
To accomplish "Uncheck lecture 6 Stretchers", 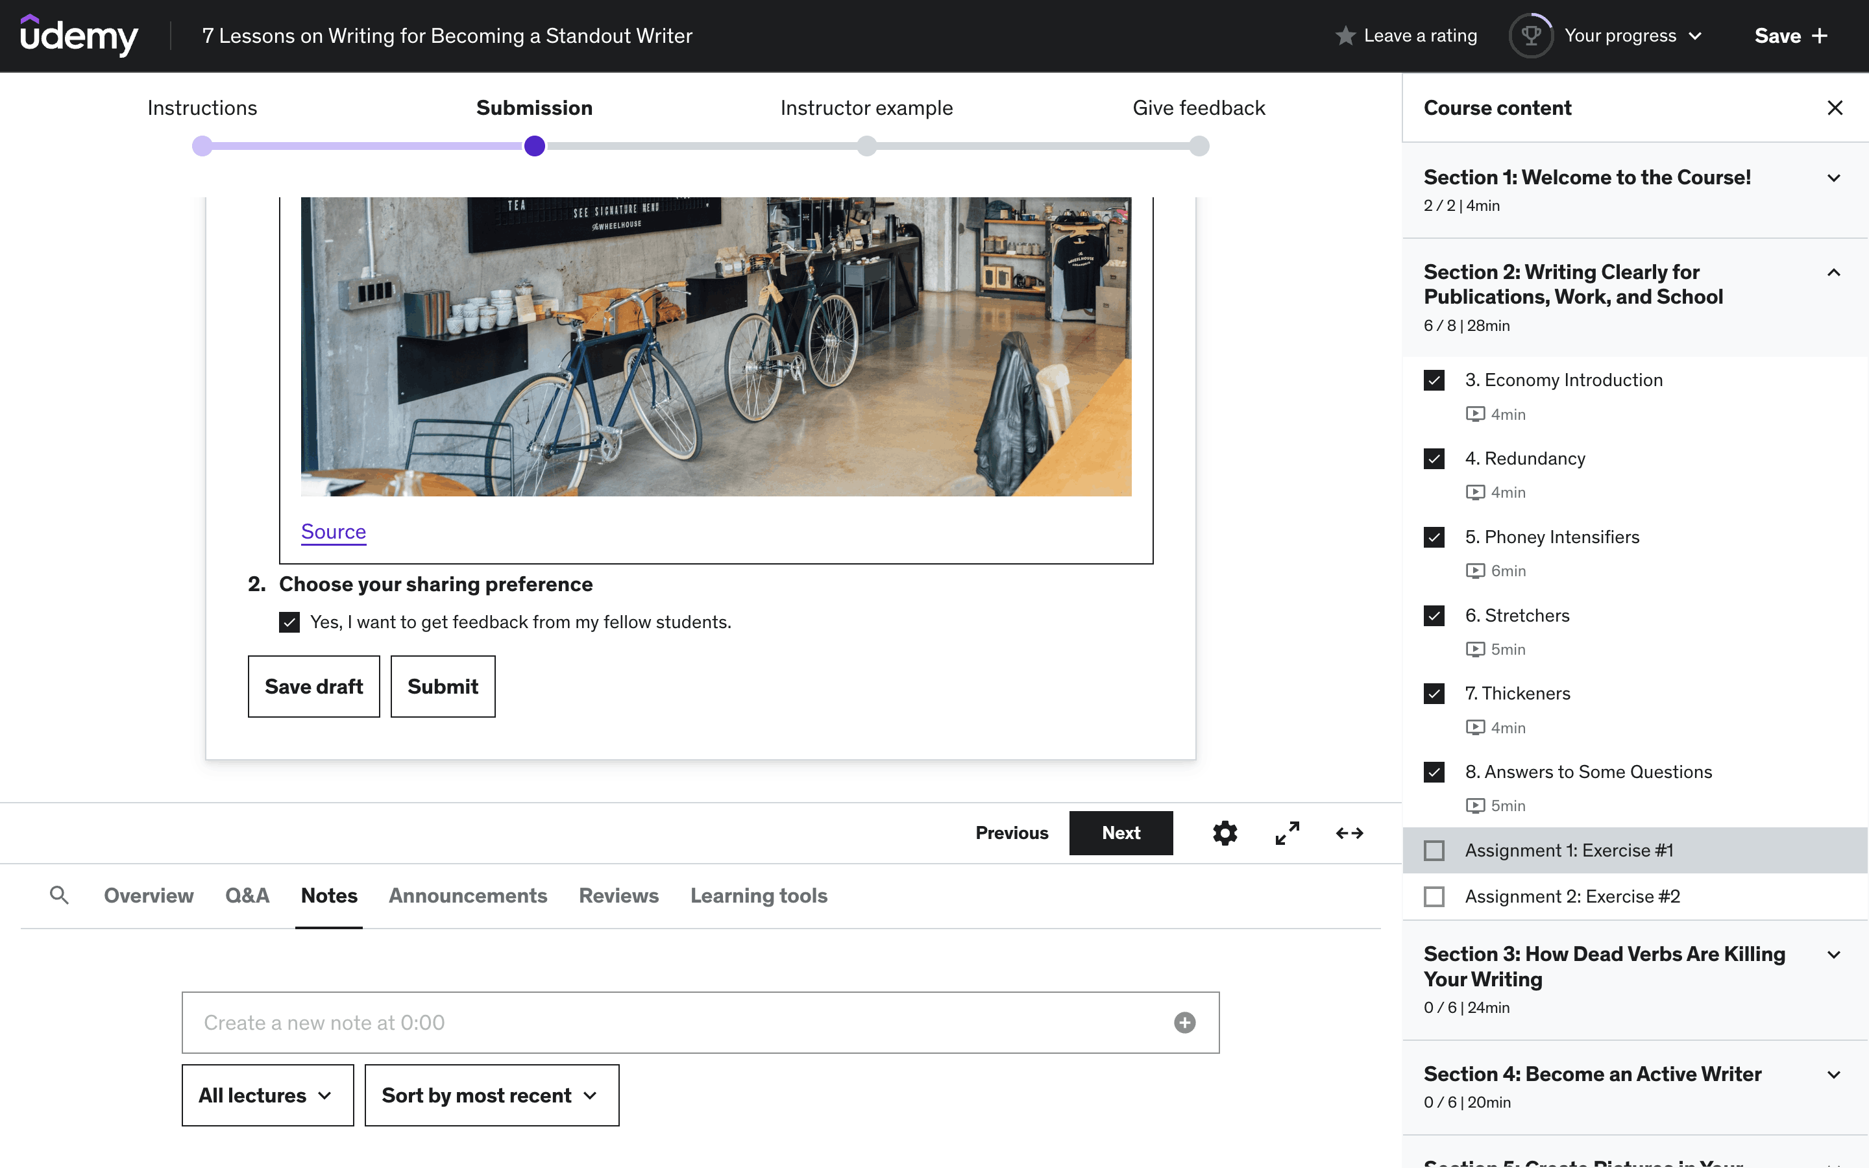I will pos(1434,616).
